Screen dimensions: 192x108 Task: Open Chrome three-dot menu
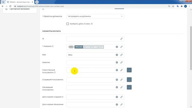(x=189, y=6)
